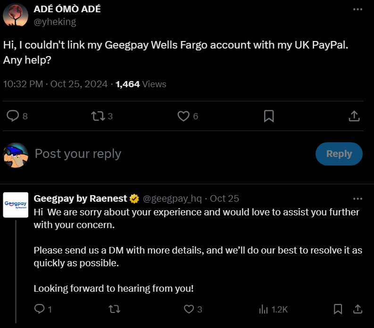Image resolution: width=374 pixels, height=328 pixels.
Task: Click the Geegpay by Raenest display name
Action: 81,198
